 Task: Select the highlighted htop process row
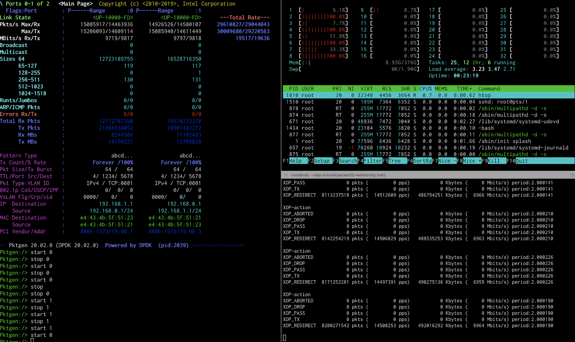coord(429,95)
